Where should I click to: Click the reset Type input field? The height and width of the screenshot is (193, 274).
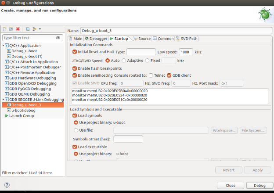141,52
